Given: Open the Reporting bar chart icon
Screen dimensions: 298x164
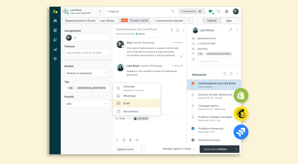Looking at the screenshot, I should tap(55, 50).
